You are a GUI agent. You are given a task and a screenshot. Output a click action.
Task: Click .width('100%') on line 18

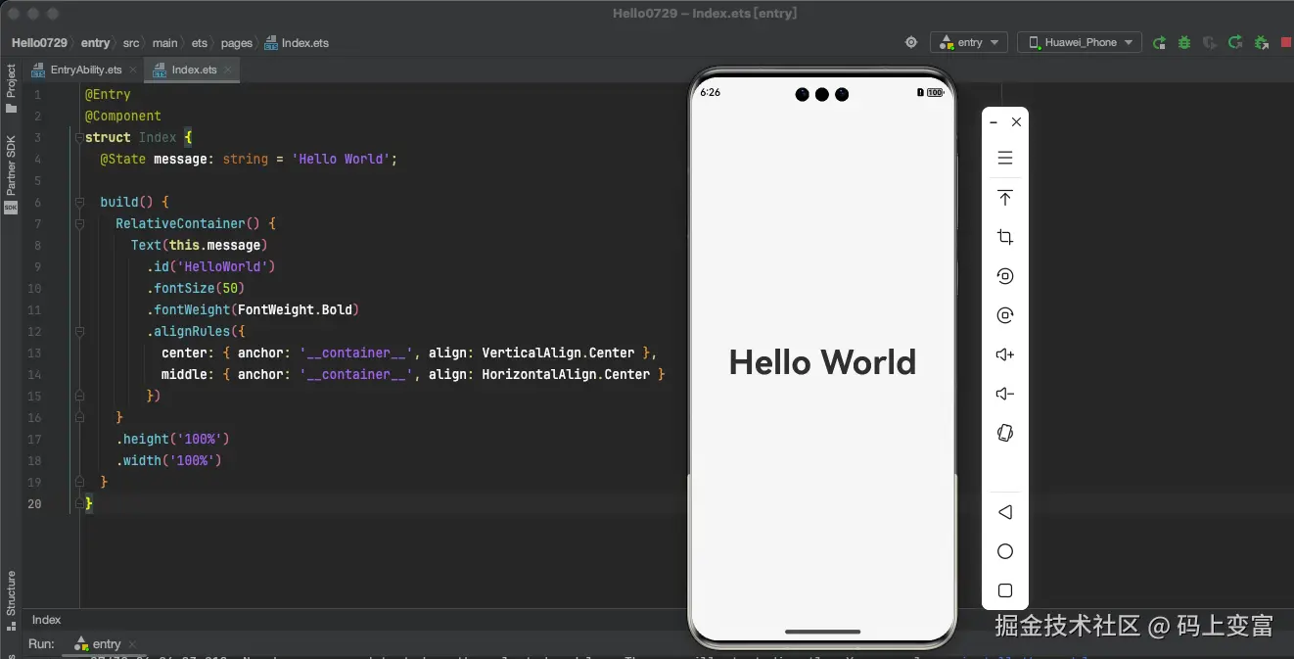pyautogui.click(x=168, y=461)
